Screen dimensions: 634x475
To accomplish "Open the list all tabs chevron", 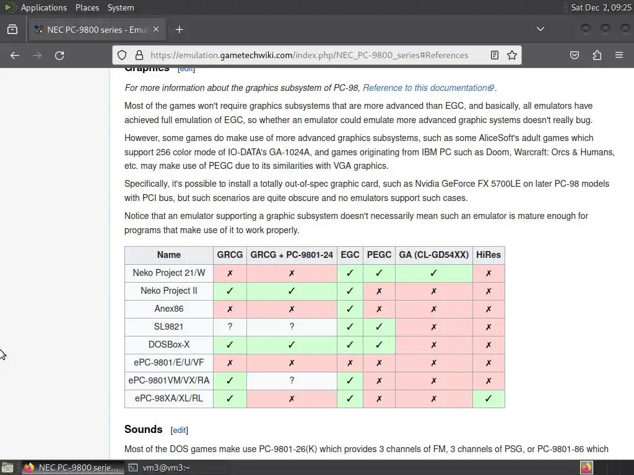I will click(x=540, y=29).
